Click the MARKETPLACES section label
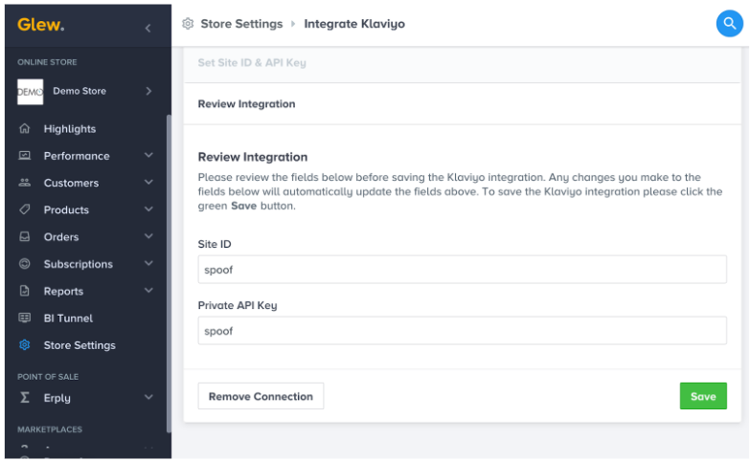750x461 pixels. click(50, 429)
